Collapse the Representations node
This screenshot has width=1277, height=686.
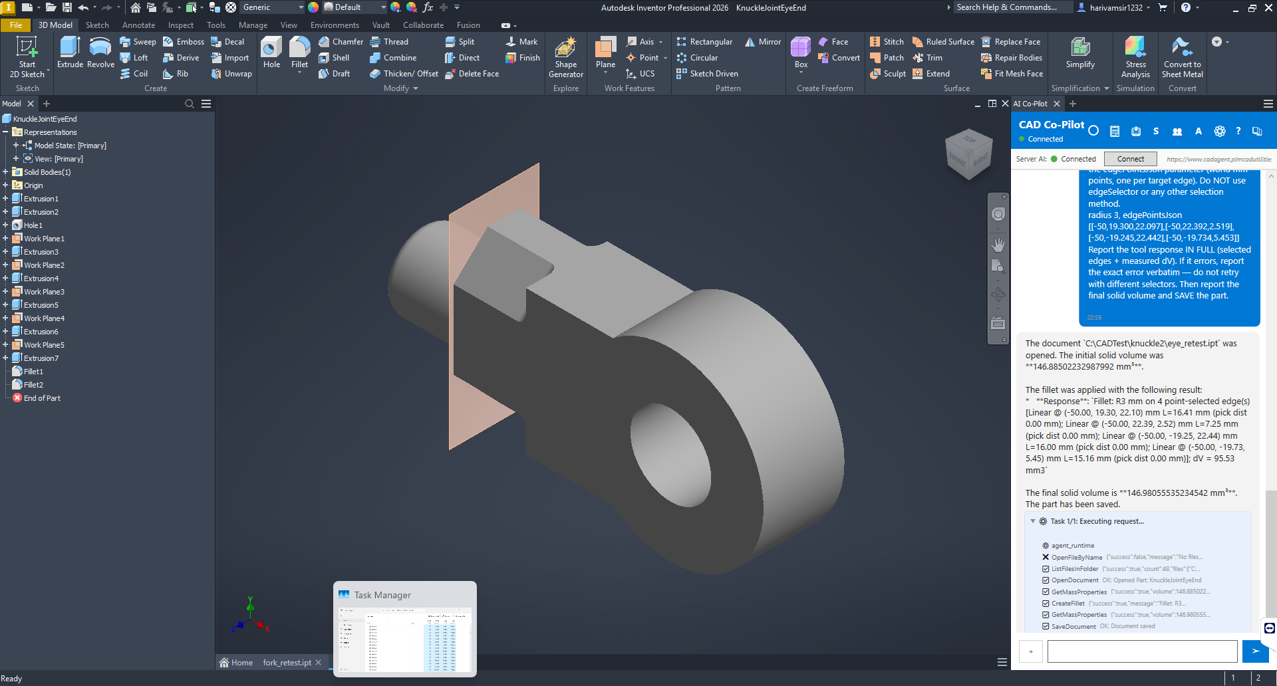pyautogui.click(x=5, y=132)
